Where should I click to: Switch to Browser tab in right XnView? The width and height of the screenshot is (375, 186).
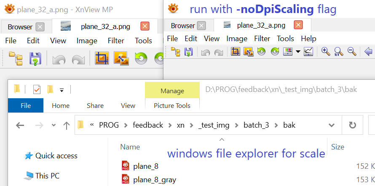[183, 26]
